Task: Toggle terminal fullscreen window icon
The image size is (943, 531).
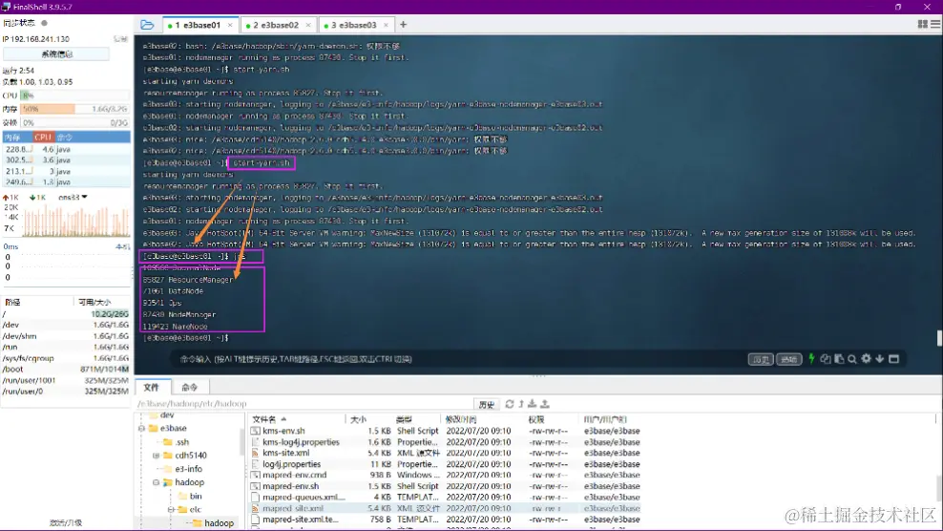Action: tap(894, 359)
